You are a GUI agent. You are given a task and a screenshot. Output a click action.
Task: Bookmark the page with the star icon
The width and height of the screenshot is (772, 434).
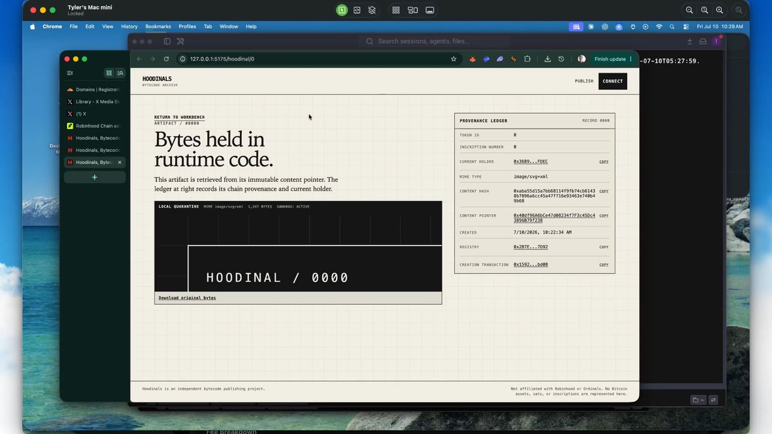[x=454, y=59]
